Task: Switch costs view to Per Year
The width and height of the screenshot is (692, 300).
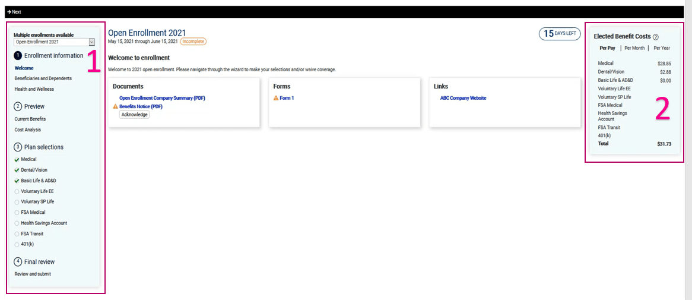Action: click(661, 48)
